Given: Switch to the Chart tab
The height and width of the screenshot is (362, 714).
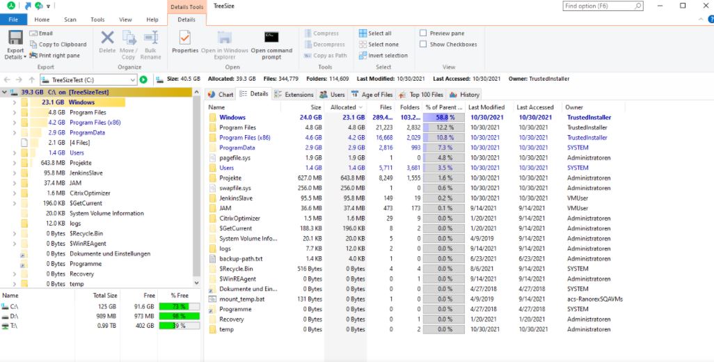Looking at the screenshot, I should click(221, 94).
